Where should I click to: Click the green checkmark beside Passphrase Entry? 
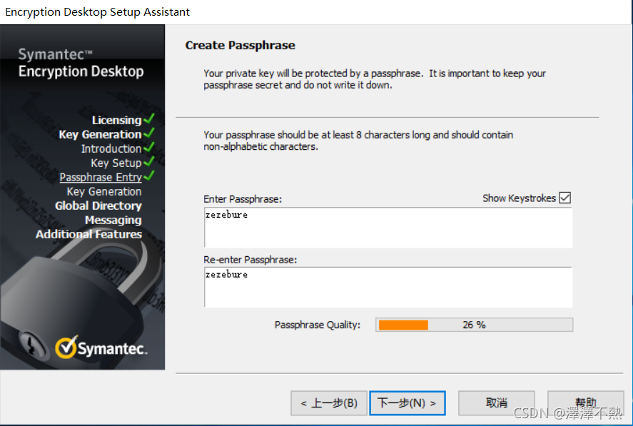[x=149, y=176]
